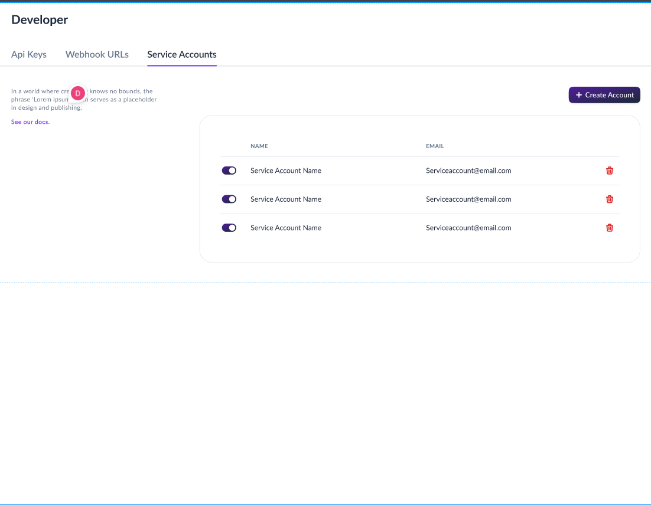Disable the second service account toggle
The image size is (651, 505).
pyautogui.click(x=229, y=199)
